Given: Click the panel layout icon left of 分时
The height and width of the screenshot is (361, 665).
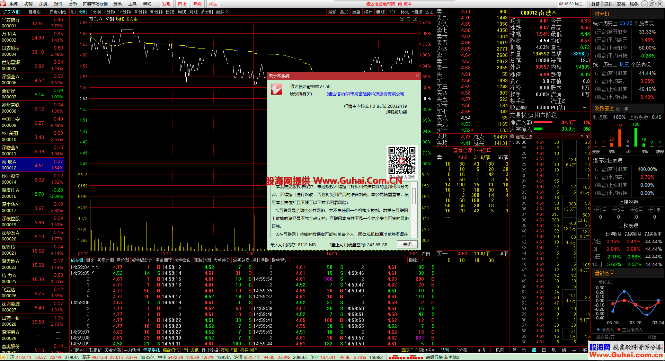Looking at the screenshot, I should 73,12.
